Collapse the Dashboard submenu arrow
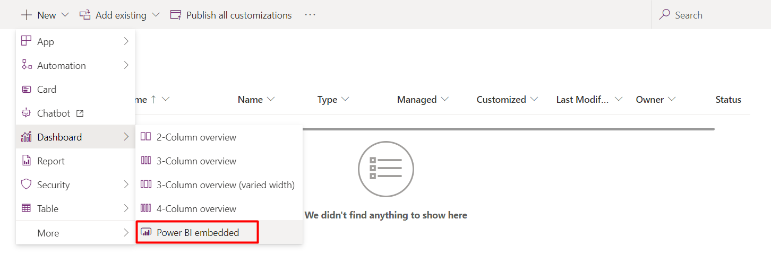The height and width of the screenshot is (272, 771). 126,137
